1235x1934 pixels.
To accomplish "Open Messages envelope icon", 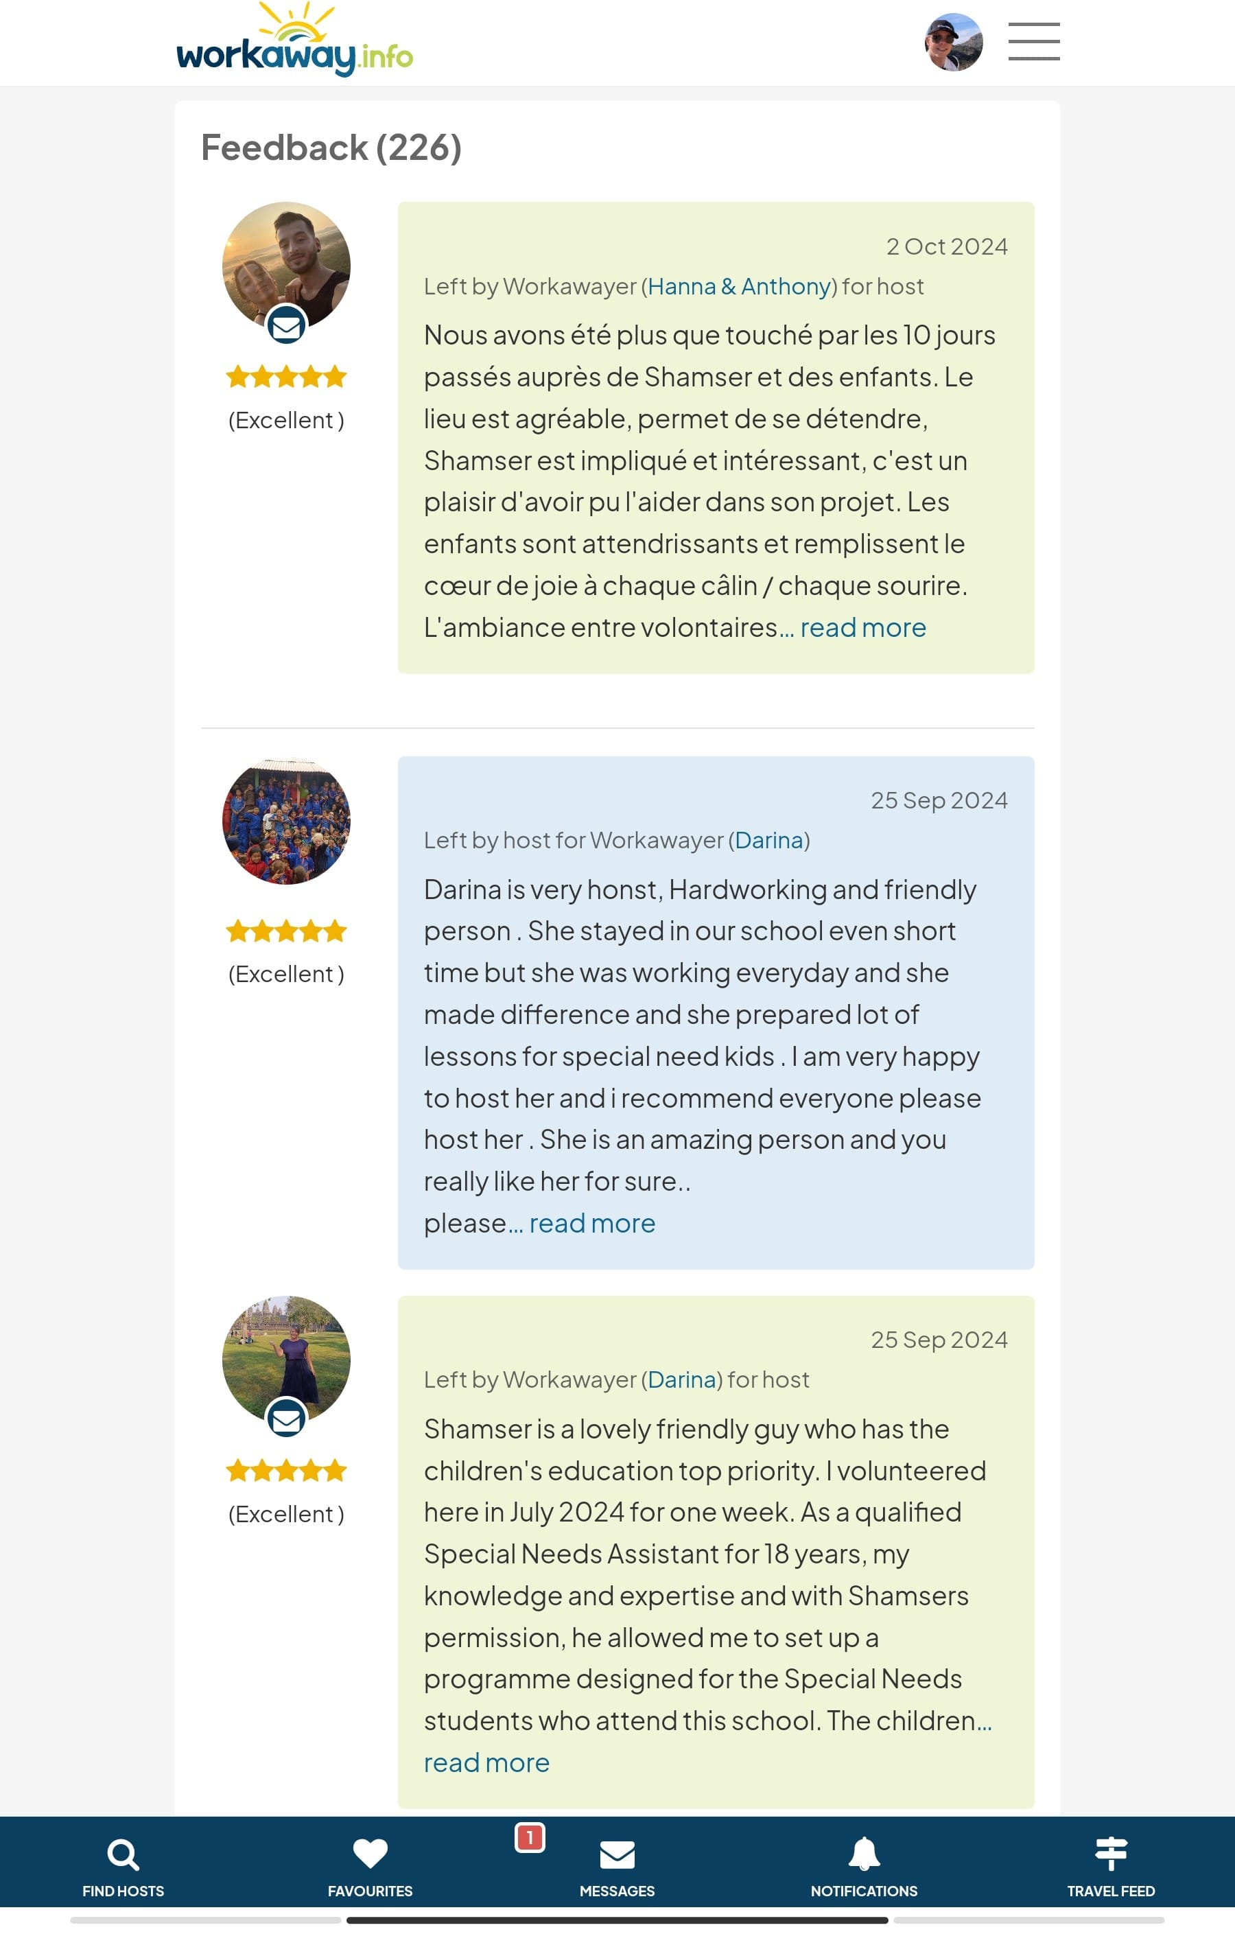I will [x=617, y=1855].
